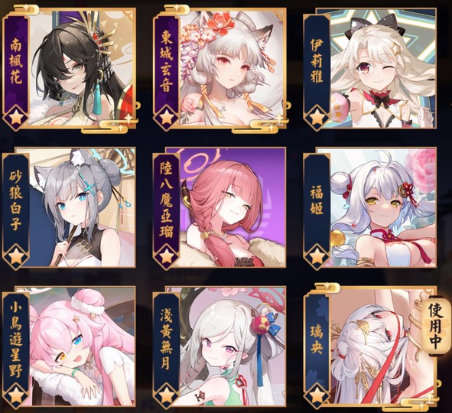The width and height of the screenshot is (452, 413).
Task: Click the star icon under 璃央
Action: pos(317,395)
